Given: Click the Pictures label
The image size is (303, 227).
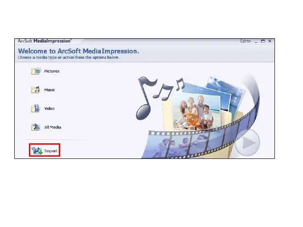Looking at the screenshot, I should pos(52,71).
